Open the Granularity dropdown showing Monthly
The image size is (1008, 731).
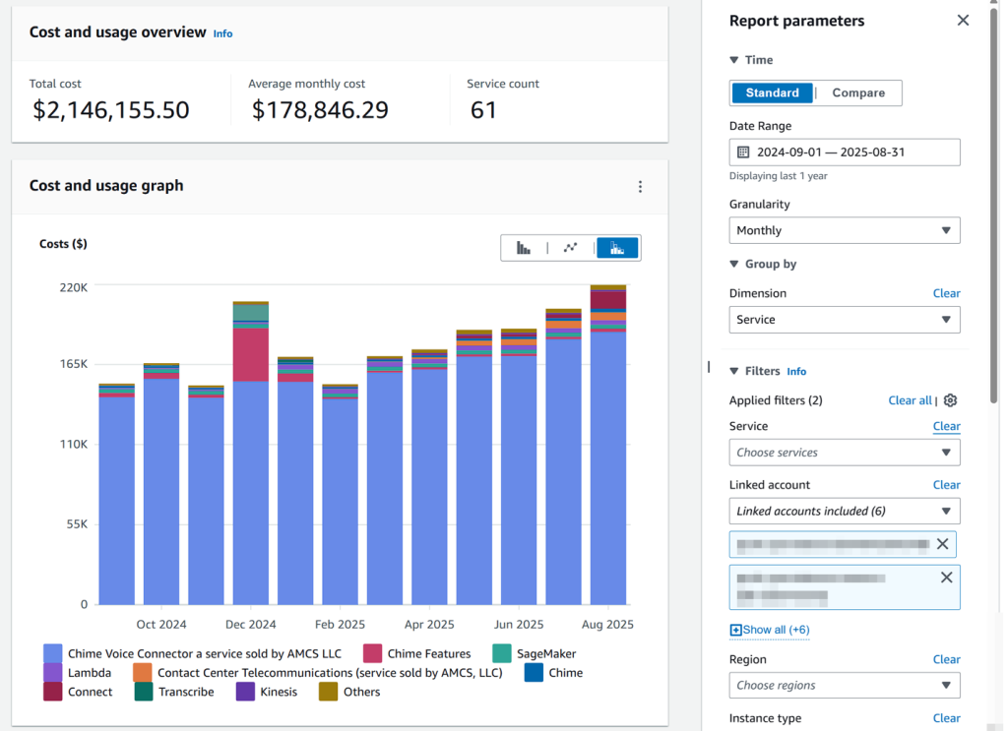point(844,230)
